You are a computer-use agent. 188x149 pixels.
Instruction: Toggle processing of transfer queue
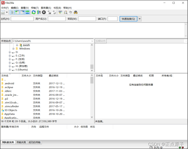coord(39,12)
